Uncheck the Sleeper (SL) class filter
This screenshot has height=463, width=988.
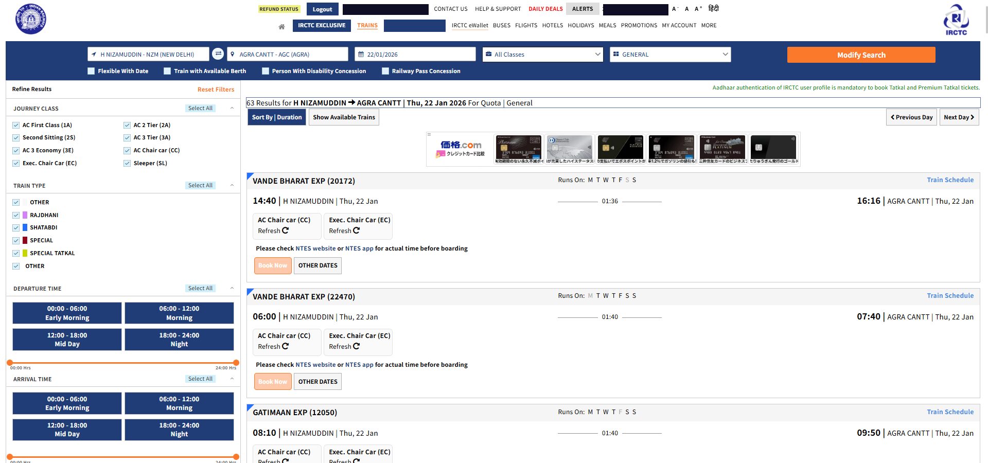pyautogui.click(x=127, y=164)
